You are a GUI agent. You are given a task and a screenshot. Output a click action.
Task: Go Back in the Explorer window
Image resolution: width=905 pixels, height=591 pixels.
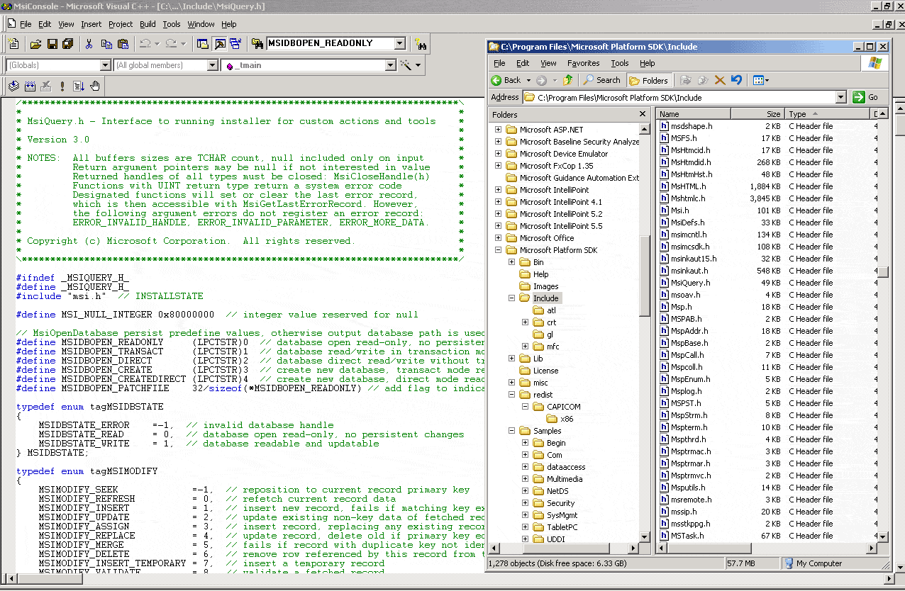[506, 80]
